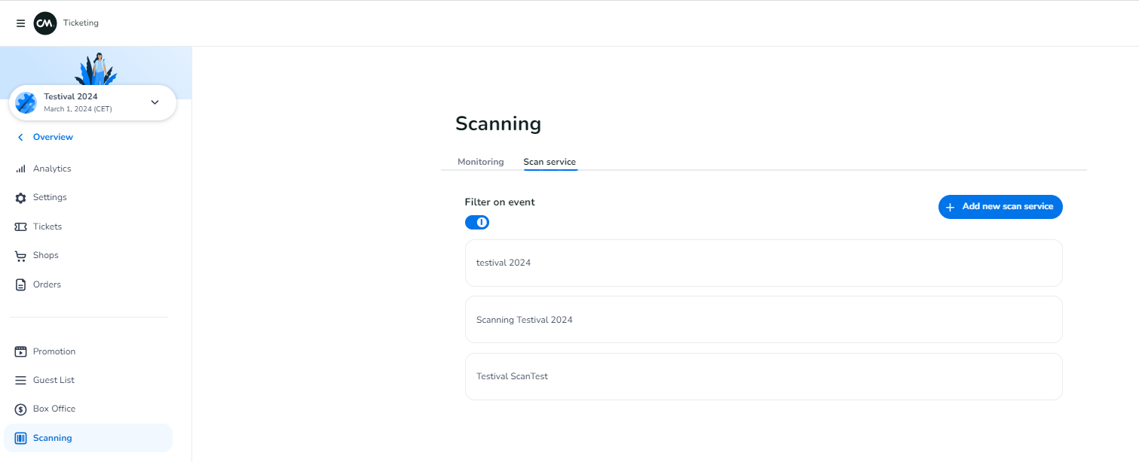The height and width of the screenshot is (462, 1139).
Task: Switch to the Monitoring tab
Action: [x=480, y=162]
